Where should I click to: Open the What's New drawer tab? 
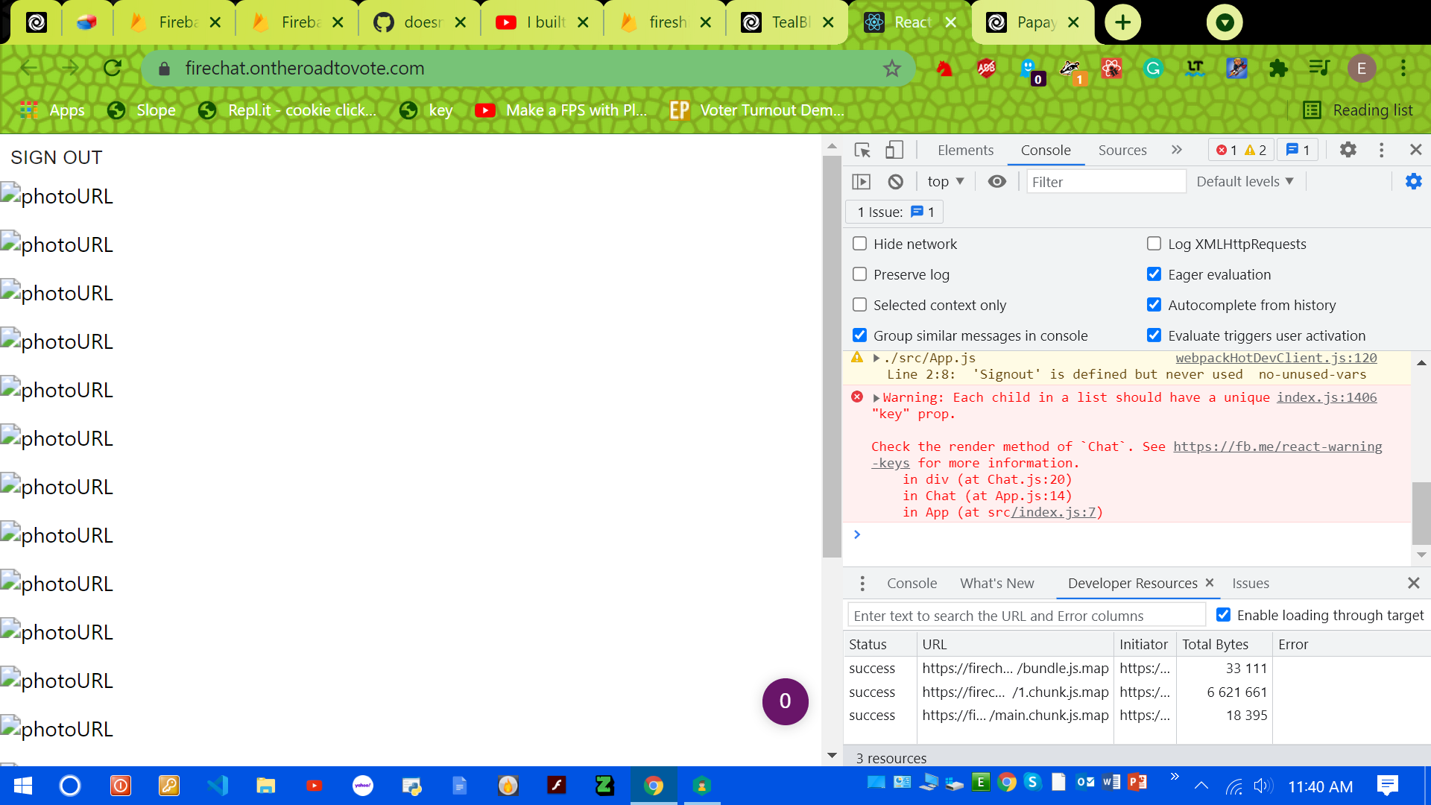coord(996,583)
